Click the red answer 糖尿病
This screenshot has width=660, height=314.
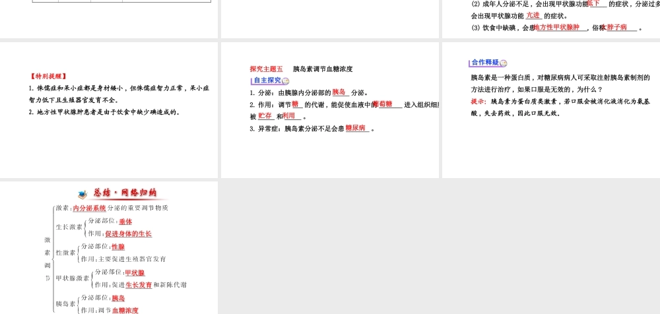pos(355,128)
